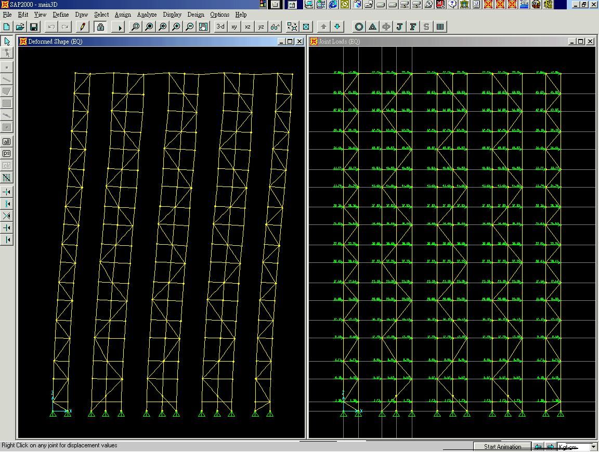Switch to the 3-d view
The image size is (599, 452).
tap(221, 26)
